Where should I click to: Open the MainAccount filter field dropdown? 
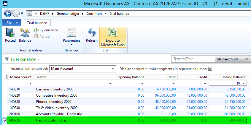tap(247, 59)
